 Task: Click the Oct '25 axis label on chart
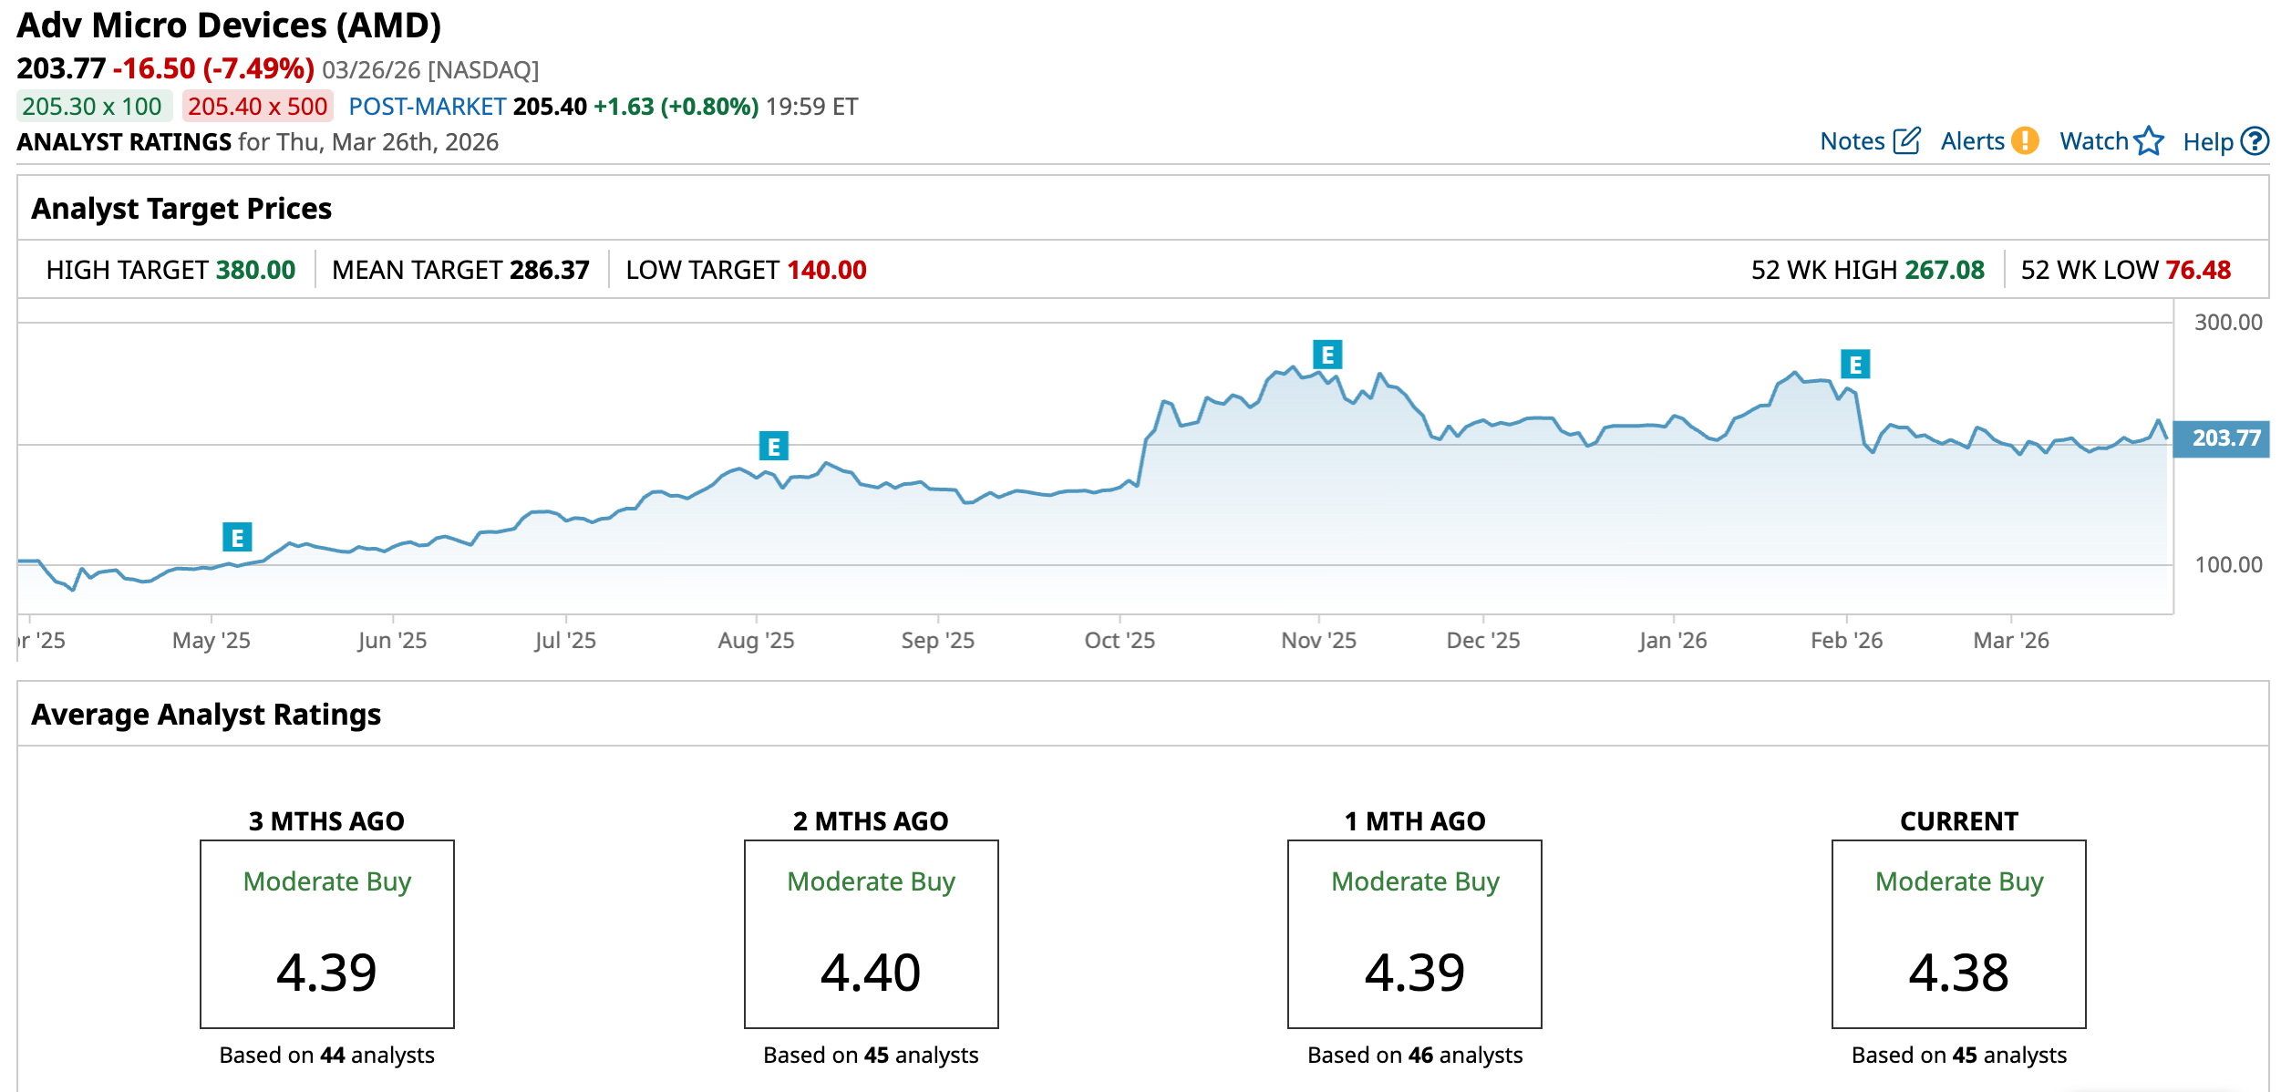point(1119,641)
